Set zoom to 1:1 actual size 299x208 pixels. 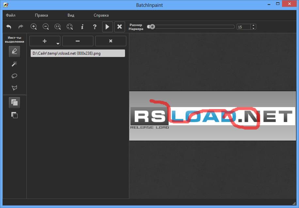pyautogui.click(x=58, y=27)
